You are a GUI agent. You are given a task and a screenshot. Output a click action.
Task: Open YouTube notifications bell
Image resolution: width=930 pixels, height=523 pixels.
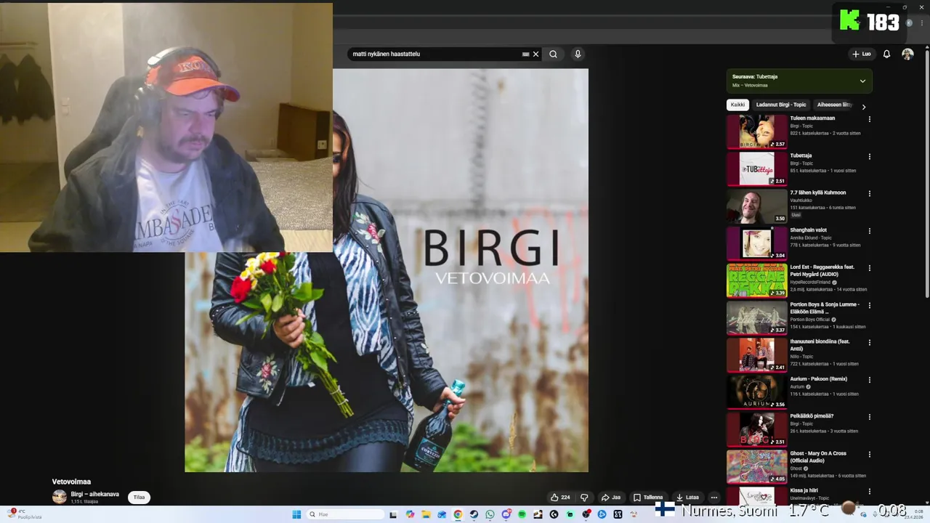point(886,54)
